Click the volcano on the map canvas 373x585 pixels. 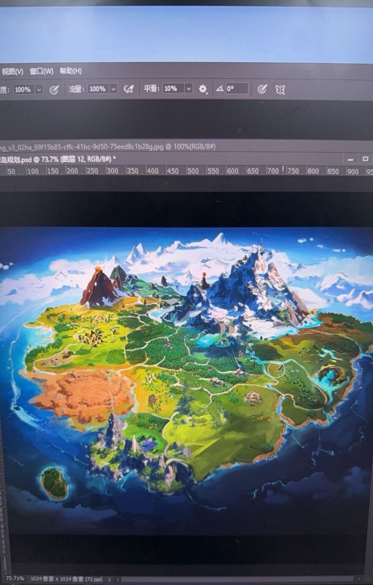coord(99,286)
